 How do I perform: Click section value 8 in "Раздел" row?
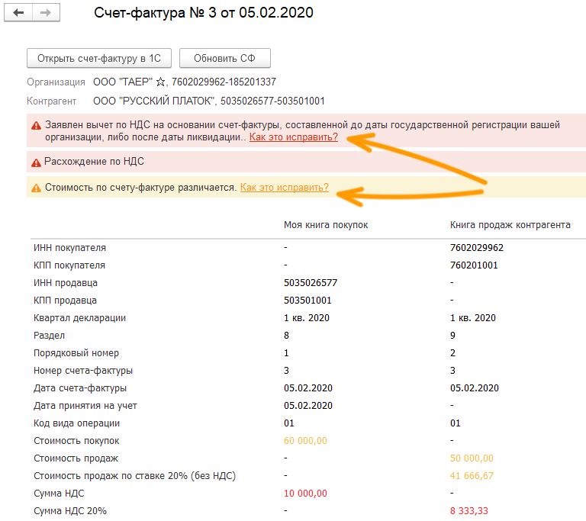(286, 335)
